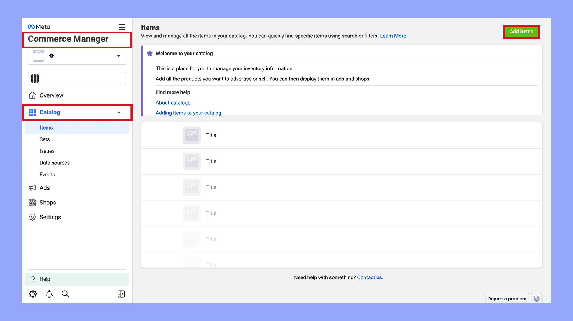Click the Help bar at the sidebar bottom

[x=77, y=279]
